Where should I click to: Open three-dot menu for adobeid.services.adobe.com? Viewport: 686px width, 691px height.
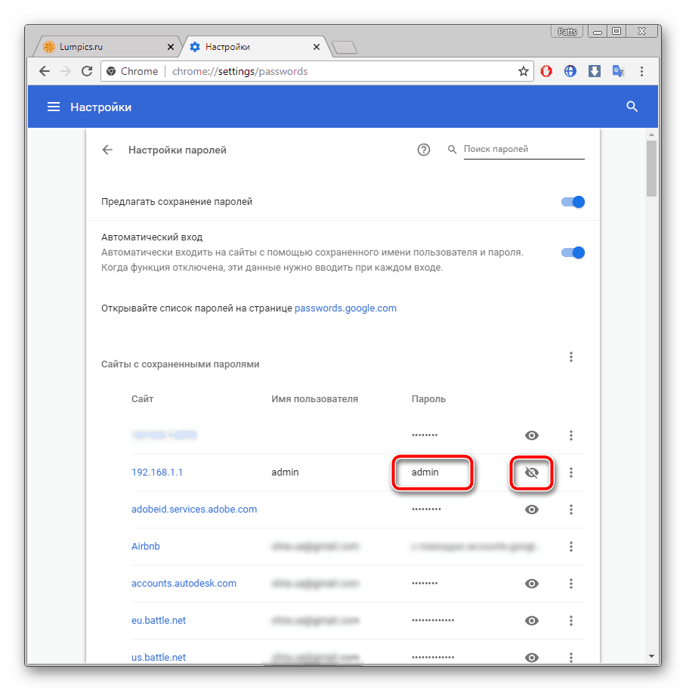[x=571, y=510]
